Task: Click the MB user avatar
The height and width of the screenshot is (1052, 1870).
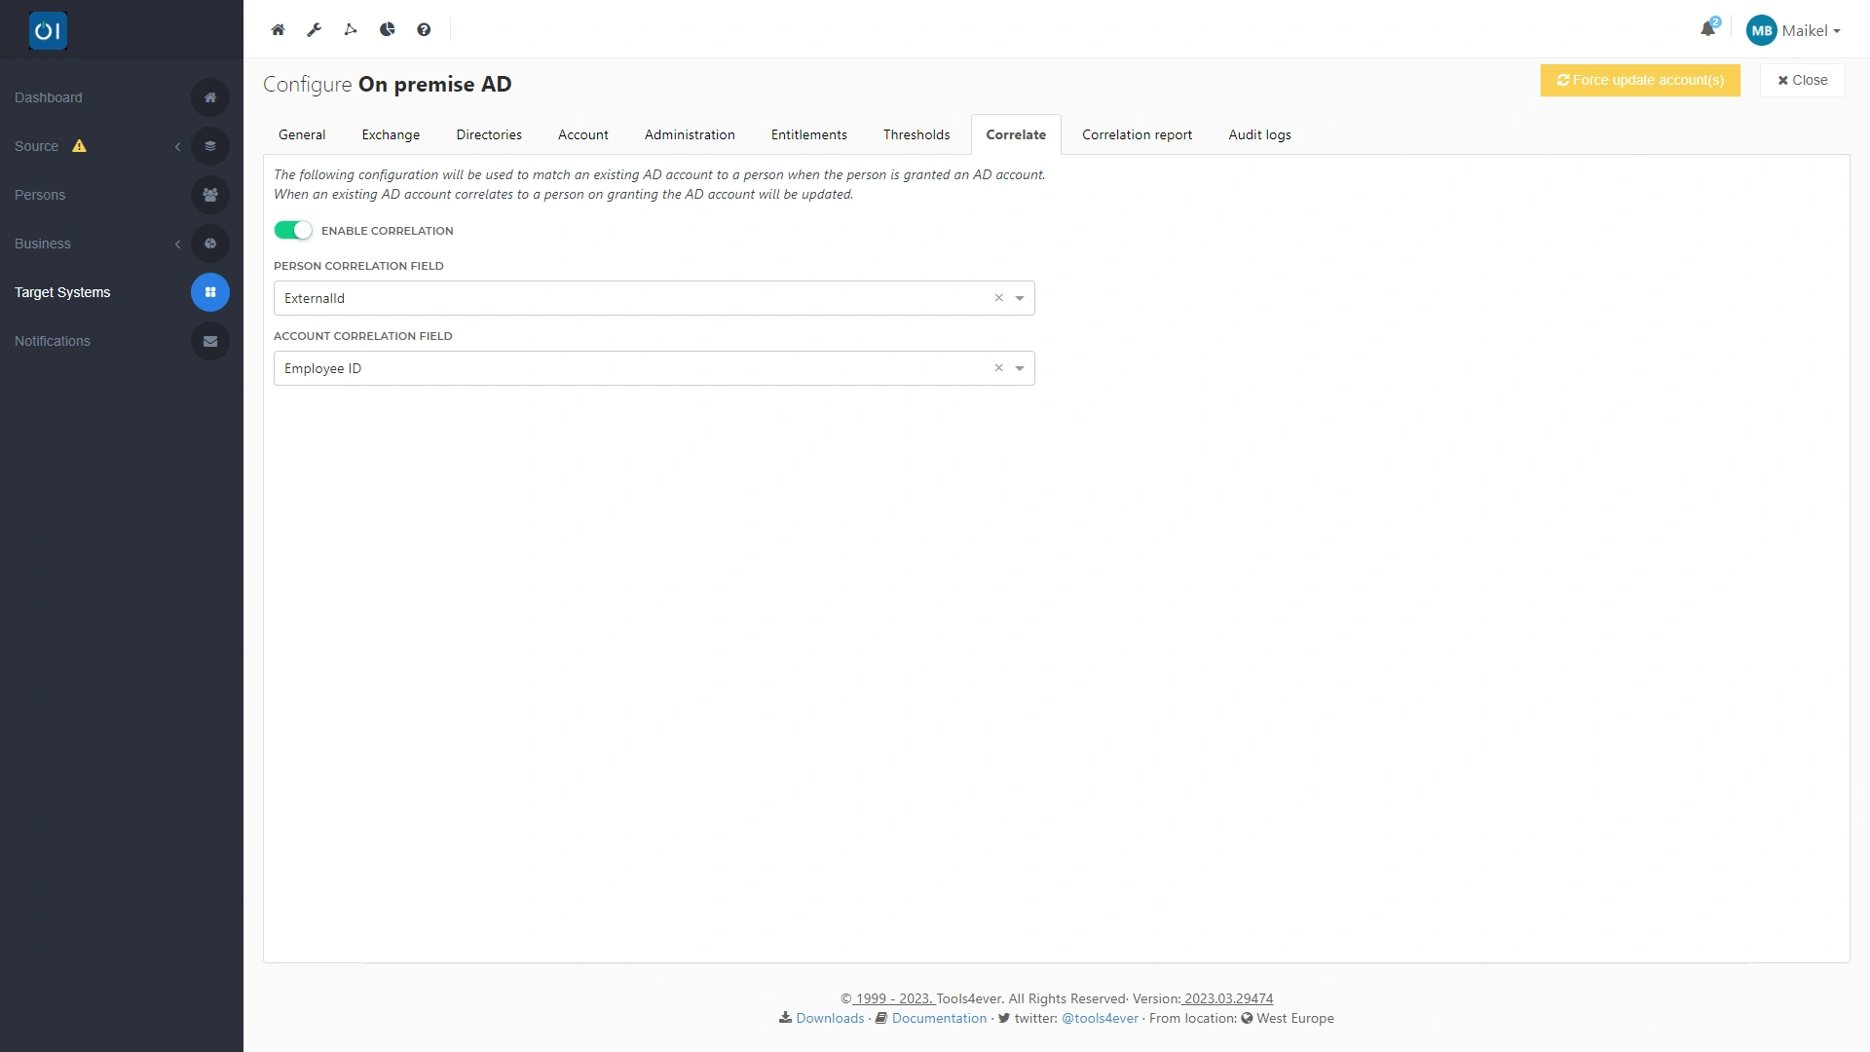Action: tap(1762, 30)
